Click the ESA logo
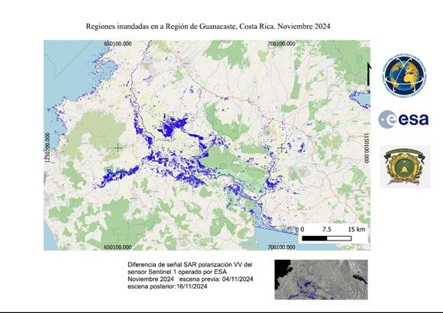The width and height of the screenshot is (443, 313). [x=403, y=119]
